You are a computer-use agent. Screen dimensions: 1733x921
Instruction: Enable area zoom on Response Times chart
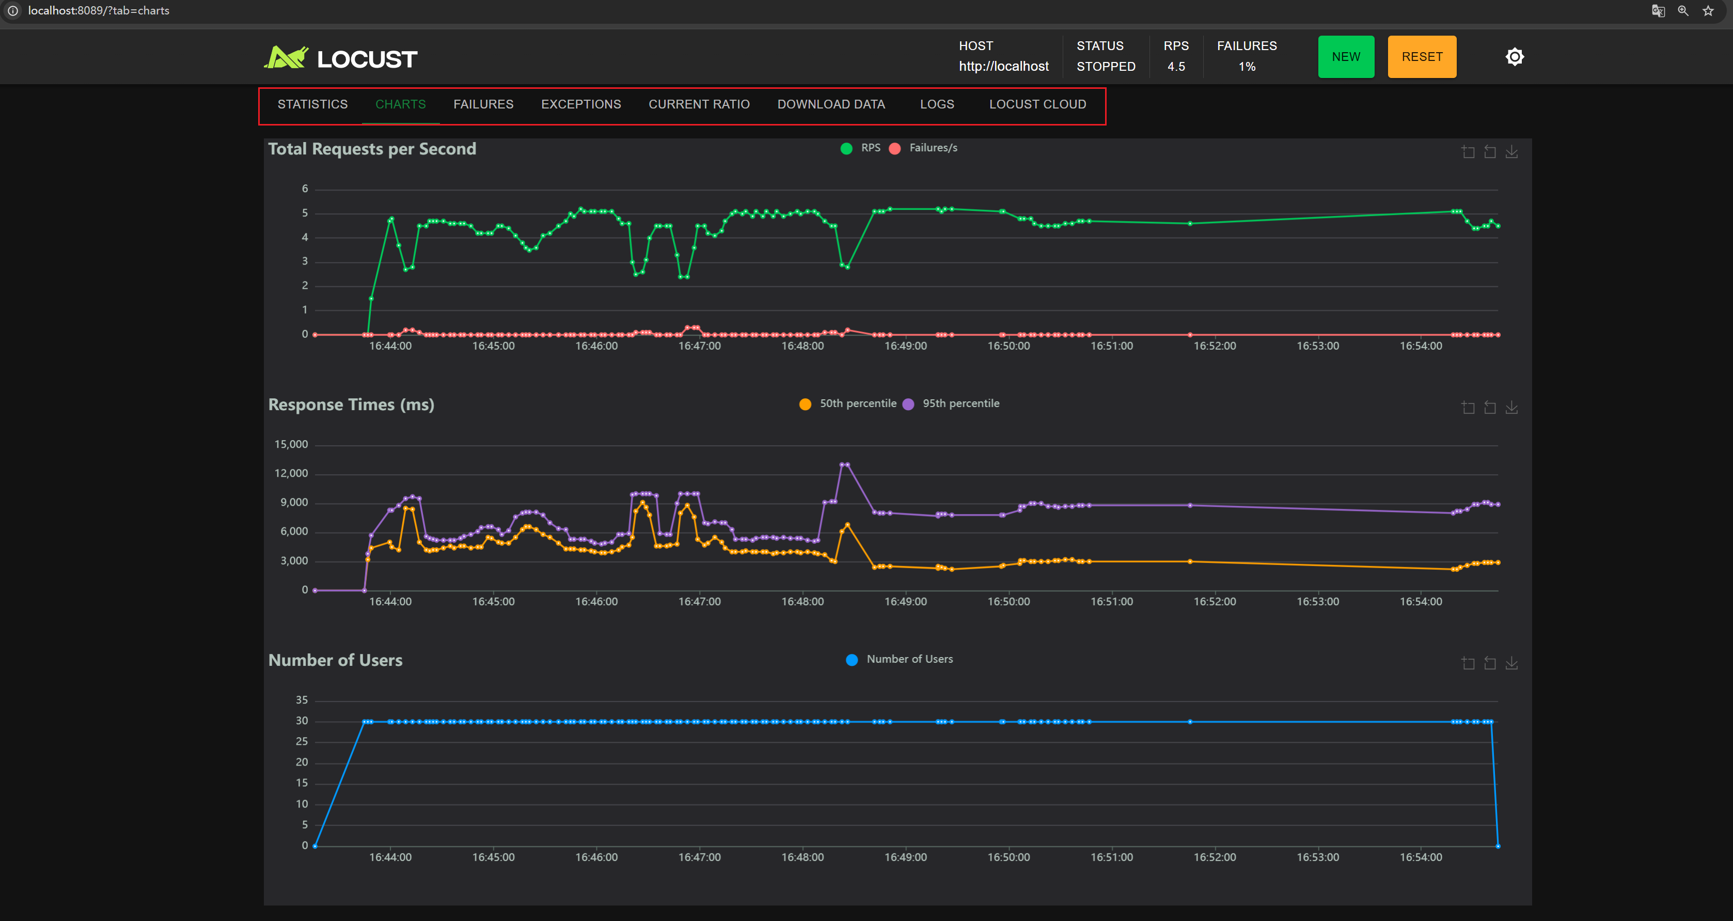(x=1468, y=408)
